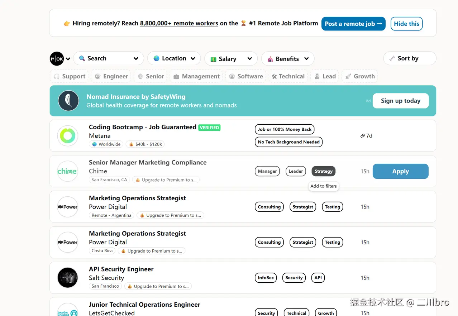Image resolution: width=458 pixels, height=316 pixels.
Task: Open Metana company logo
Action: pos(68,136)
